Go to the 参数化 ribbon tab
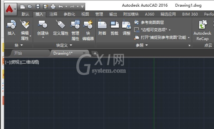The height and width of the screenshot is (129, 214). pyautogui.click(x=69, y=14)
